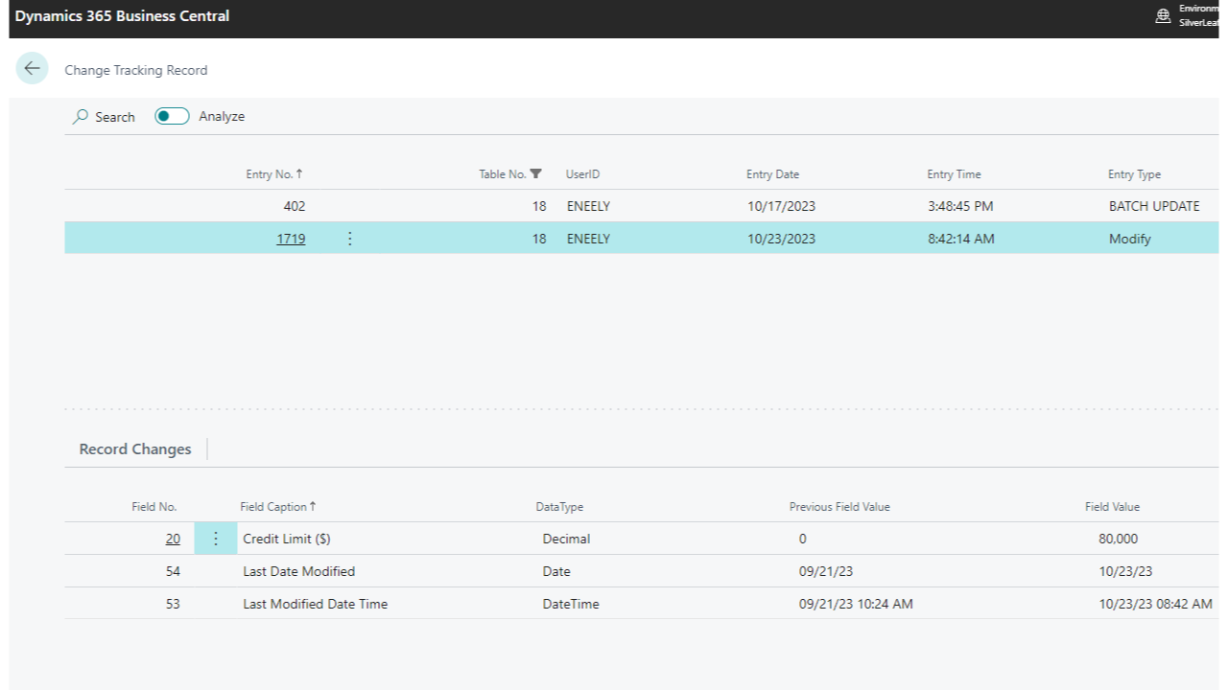Click Credit Limit ($) caption cell
This screenshot has height=690, width=1228.
[287, 539]
